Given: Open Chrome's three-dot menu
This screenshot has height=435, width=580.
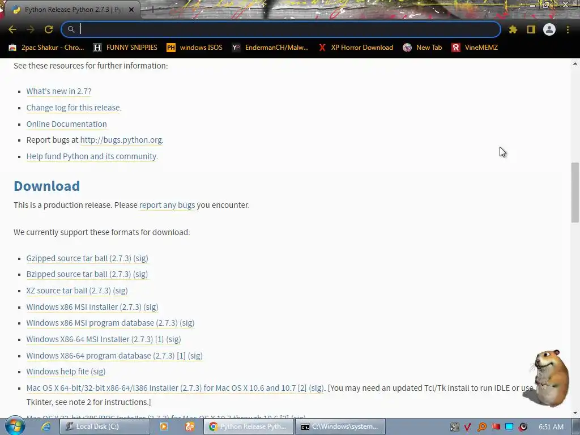Looking at the screenshot, I should pos(568,29).
